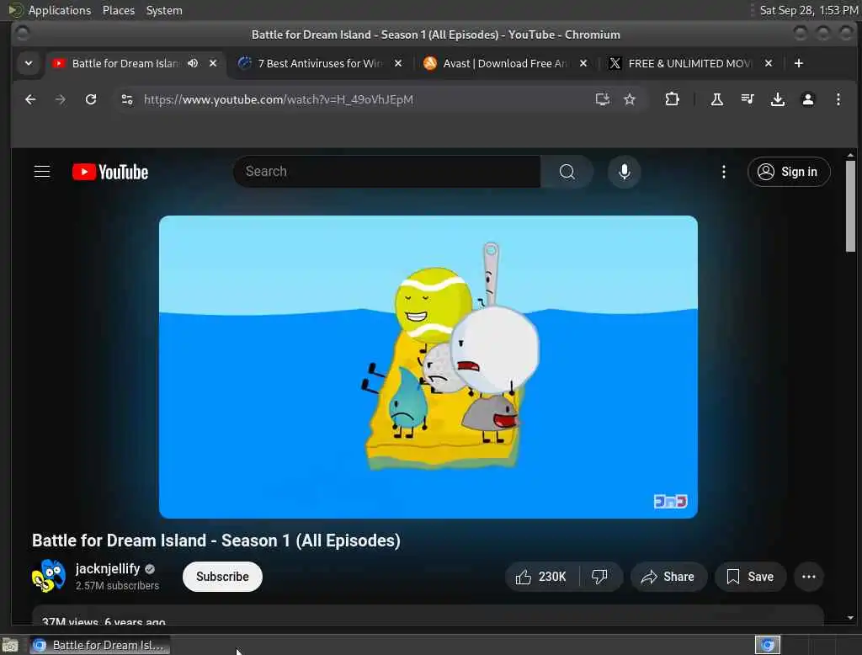Open Chromium downloads icon

[777, 99]
